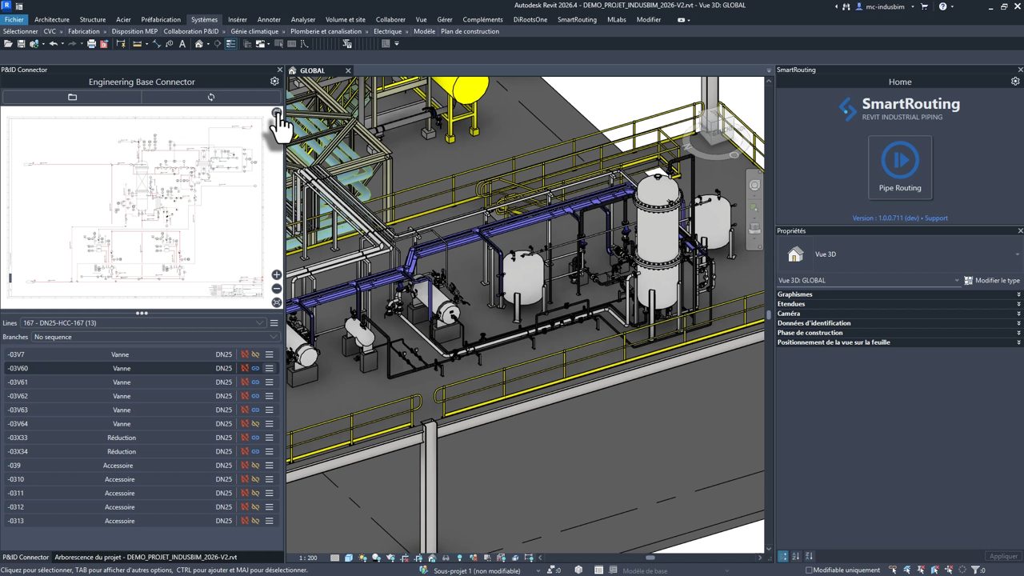Open the default 3D view house icon

click(x=198, y=43)
